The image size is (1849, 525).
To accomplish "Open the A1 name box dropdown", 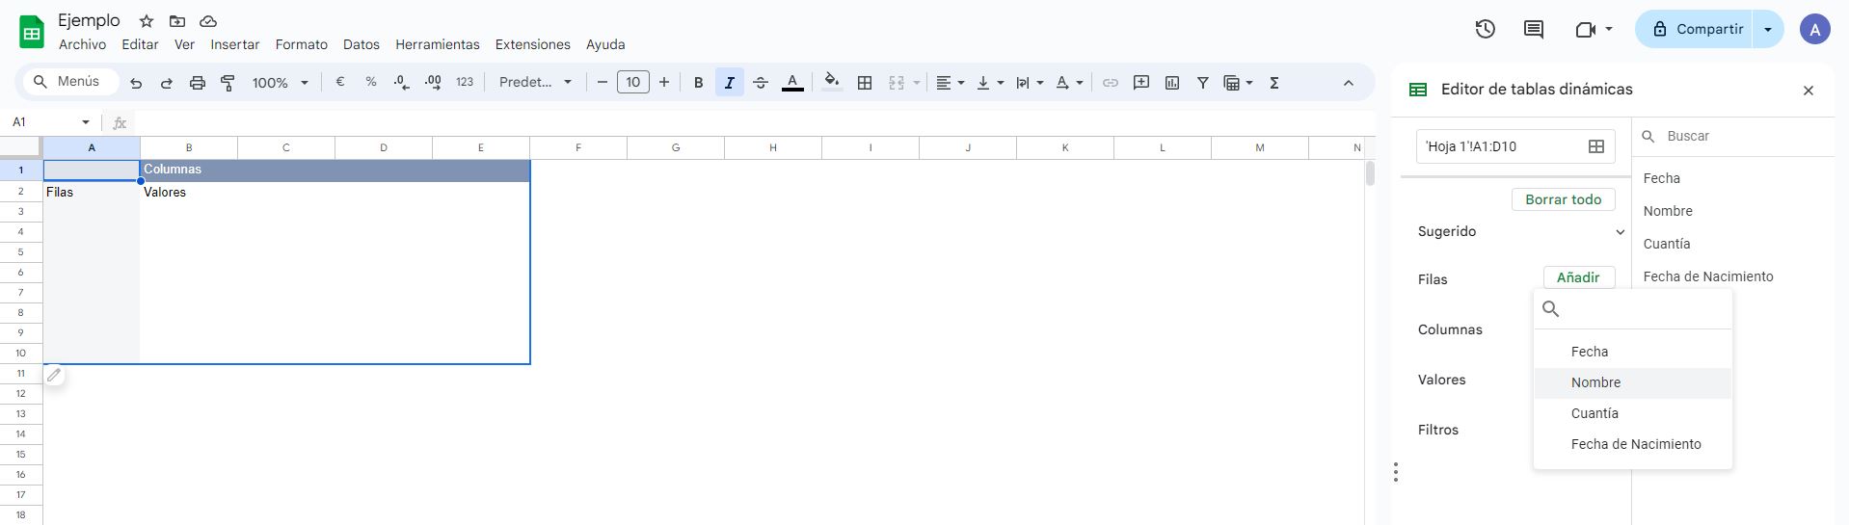I will tap(86, 122).
